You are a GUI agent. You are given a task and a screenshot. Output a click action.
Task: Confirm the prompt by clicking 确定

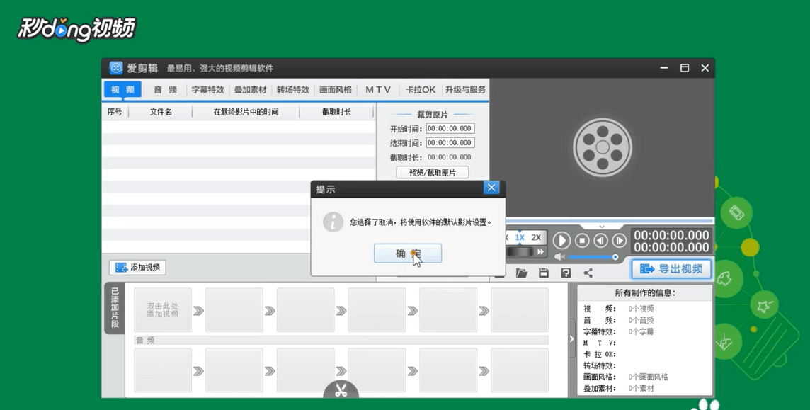pos(408,254)
